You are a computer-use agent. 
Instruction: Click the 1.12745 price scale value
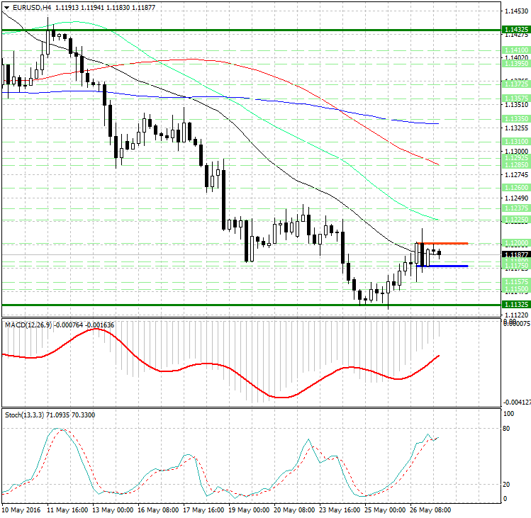coord(516,175)
